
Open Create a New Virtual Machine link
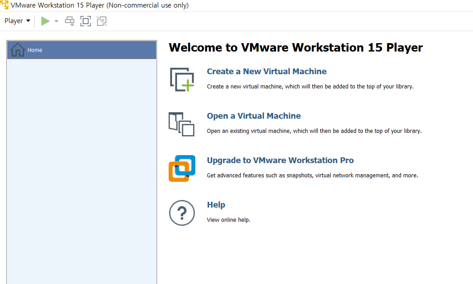[267, 72]
